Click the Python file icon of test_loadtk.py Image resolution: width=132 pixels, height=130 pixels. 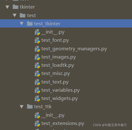[x=37, y=65]
